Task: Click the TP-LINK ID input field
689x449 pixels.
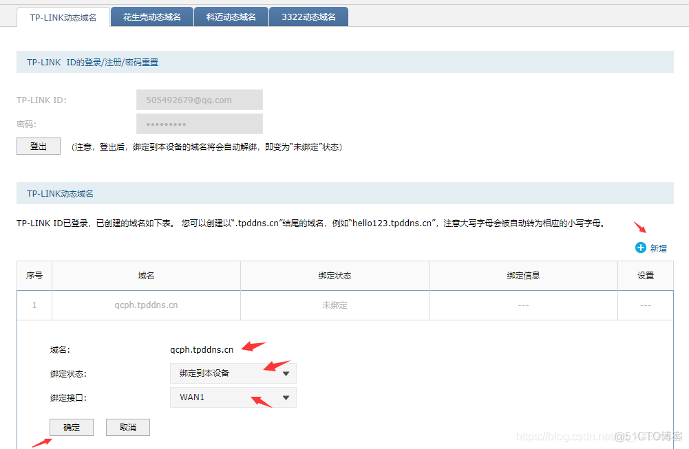Action: click(199, 99)
